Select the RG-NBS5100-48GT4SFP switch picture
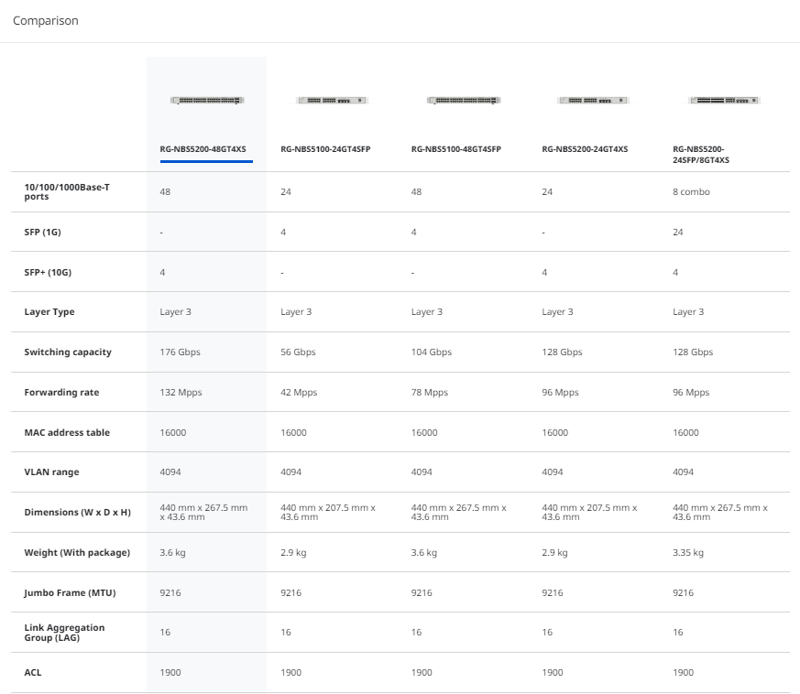Image resolution: width=800 pixels, height=694 pixels. pyautogui.click(x=463, y=100)
